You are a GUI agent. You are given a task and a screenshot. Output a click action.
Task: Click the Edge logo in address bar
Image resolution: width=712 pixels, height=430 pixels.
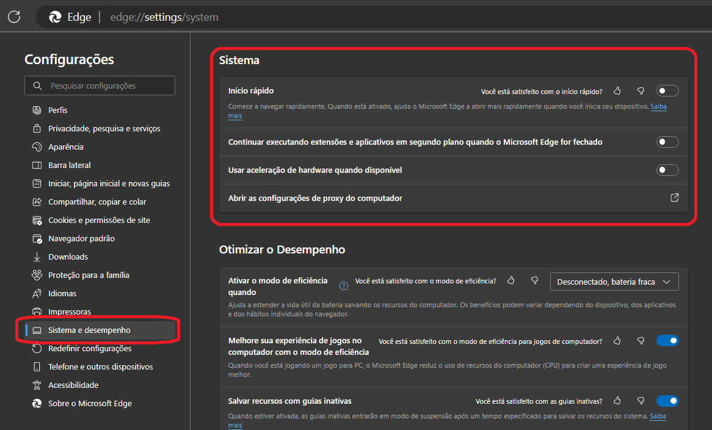(56, 17)
